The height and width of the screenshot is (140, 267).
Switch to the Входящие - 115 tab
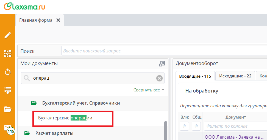195,76
